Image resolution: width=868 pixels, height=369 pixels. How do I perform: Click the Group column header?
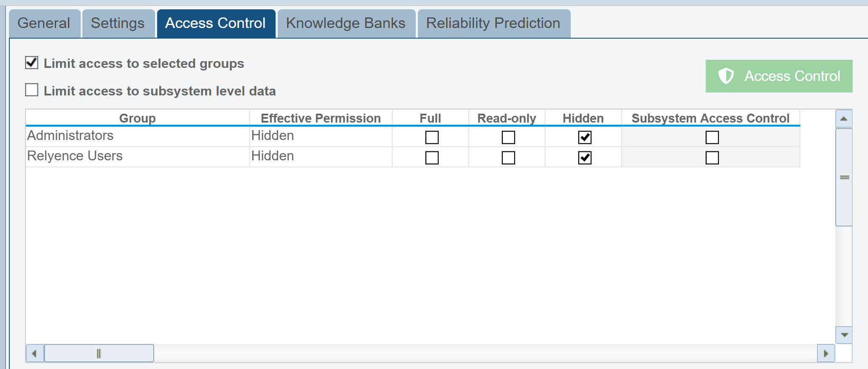[137, 118]
